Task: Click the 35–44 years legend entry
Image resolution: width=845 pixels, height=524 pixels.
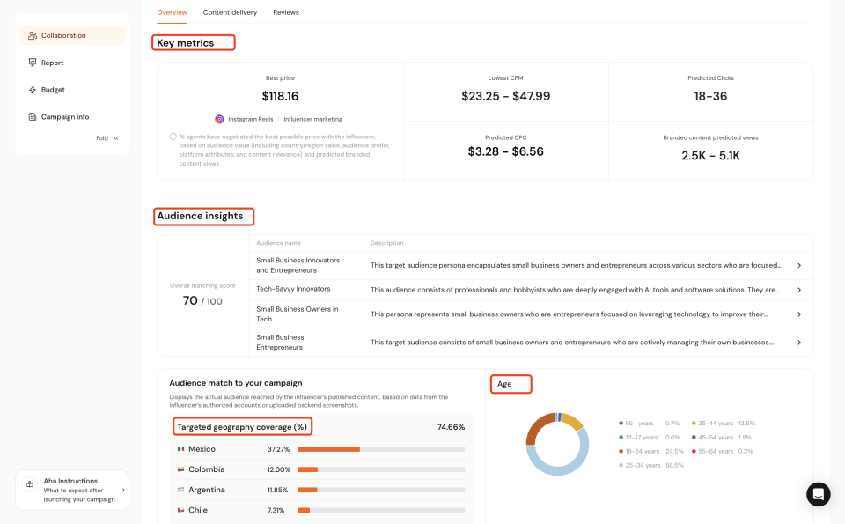Action: pyautogui.click(x=726, y=424)
